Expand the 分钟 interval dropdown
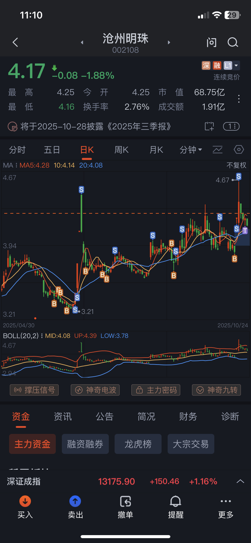The height and width of the screenshot is (543, 251). click(191, 150)
